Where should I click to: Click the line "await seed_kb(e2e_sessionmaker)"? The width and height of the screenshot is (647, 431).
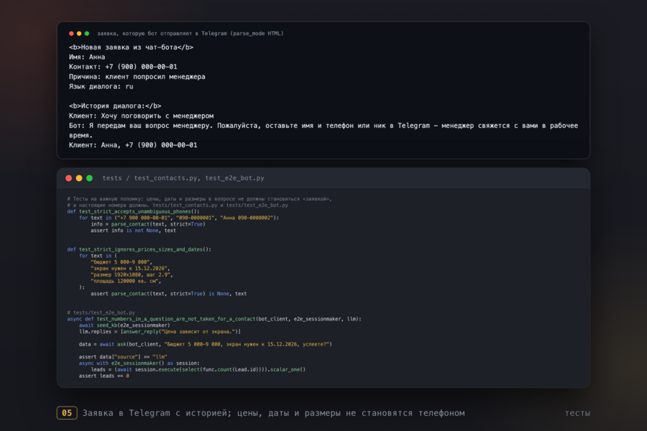[124, 325]
